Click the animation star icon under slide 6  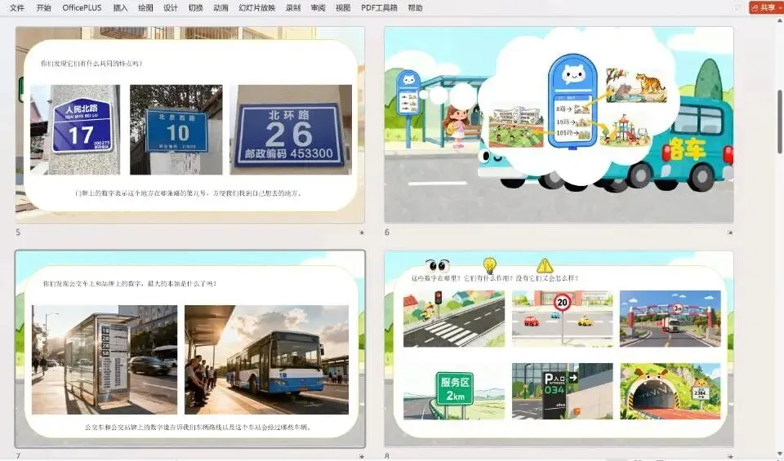[x=730, y=233]
